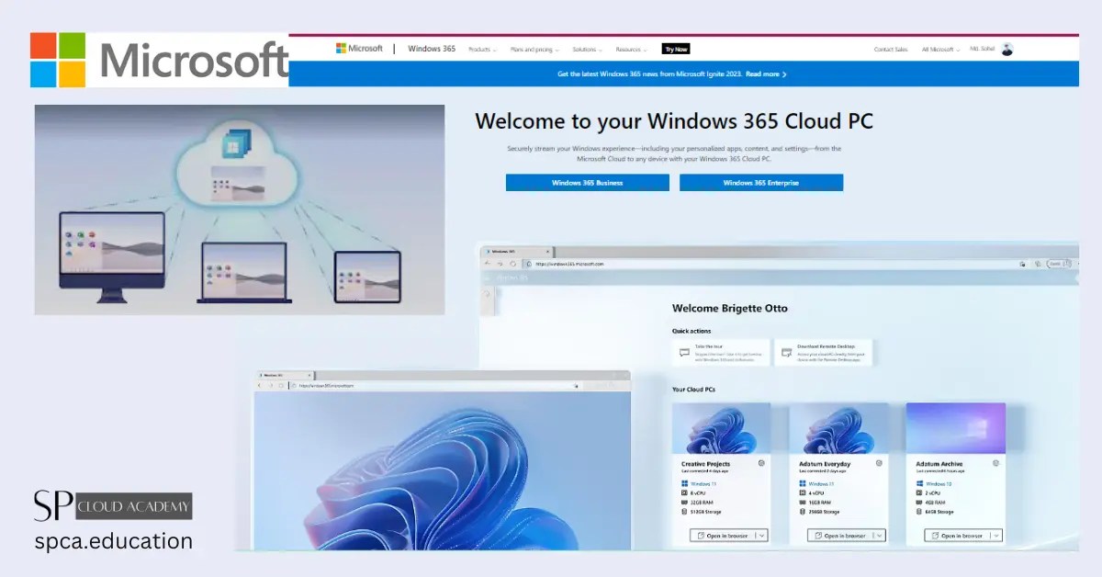This screenshot has height=577, width=1102.
Task: Click Open in browser for Adatum Everyday
Action: click(839, 536)
